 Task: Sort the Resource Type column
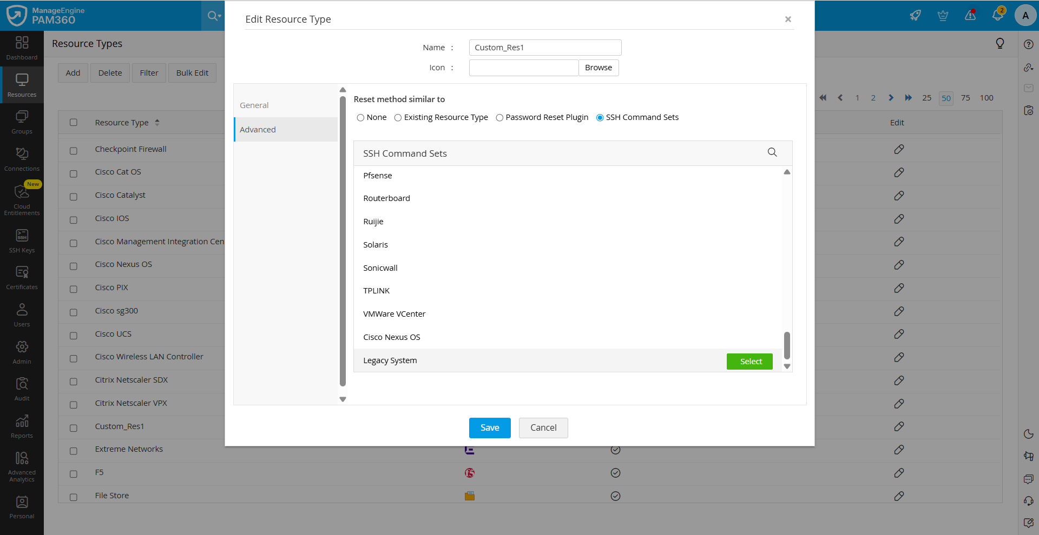[157, 123]
